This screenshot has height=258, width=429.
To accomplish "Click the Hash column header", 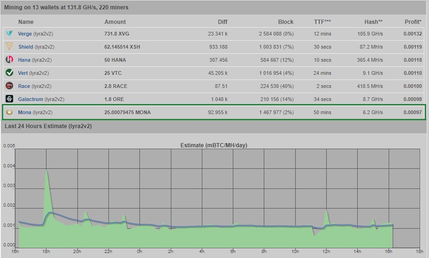I will point(373,22).
